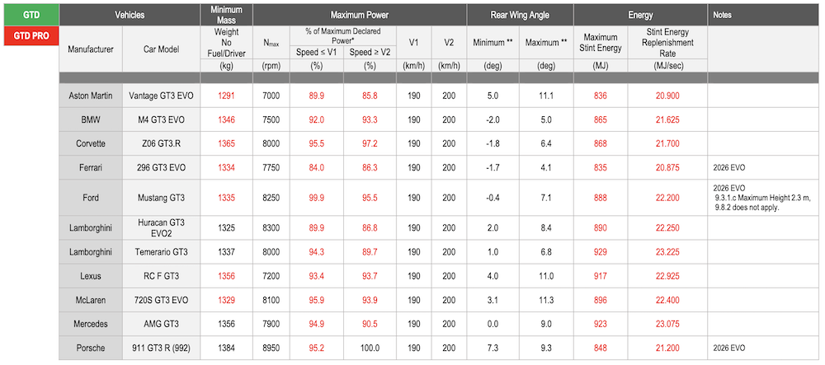This screenshot has height=365, width=825.
Task: Select the Minimum Mass header
Action: (226, 15)
